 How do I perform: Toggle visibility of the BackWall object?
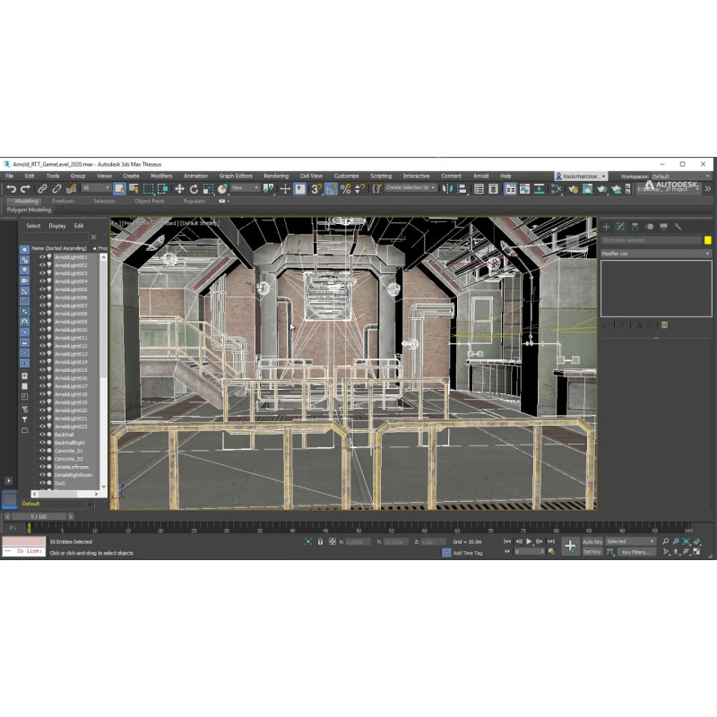pos(41,435)
